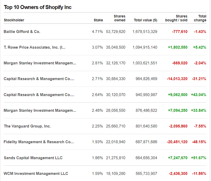Click the Top 10 Owners of Shopify title

[x=38, y=7]
